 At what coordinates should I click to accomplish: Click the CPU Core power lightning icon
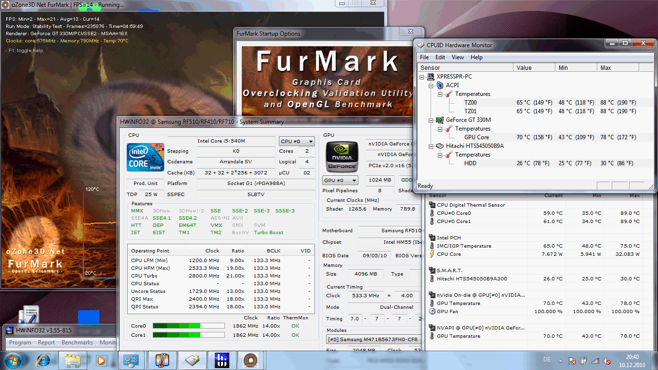point(432,254)
